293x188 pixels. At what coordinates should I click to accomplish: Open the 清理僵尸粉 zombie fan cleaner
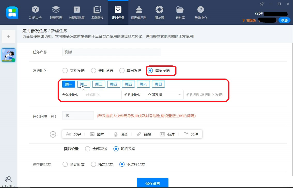[138, 12]
